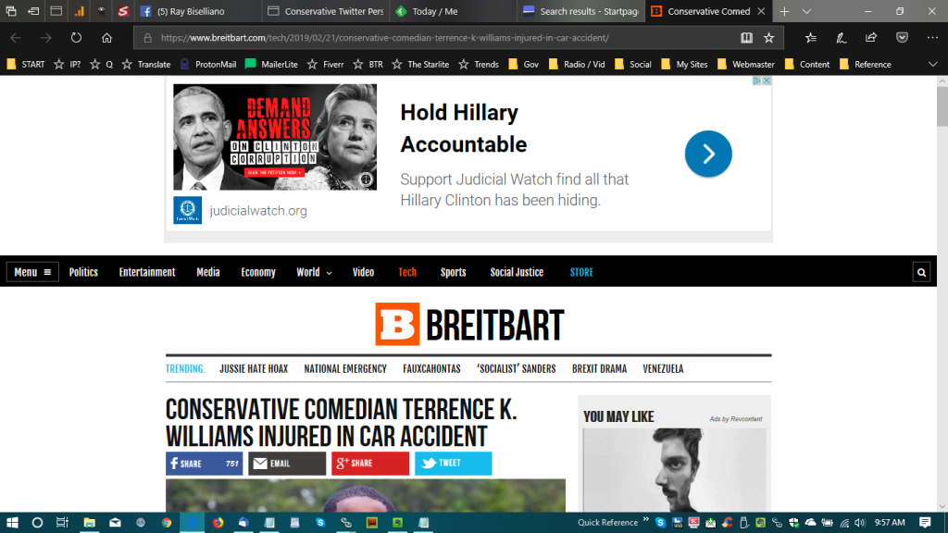
Task: Refresh the page in the browser
Action: coord(77,38)
